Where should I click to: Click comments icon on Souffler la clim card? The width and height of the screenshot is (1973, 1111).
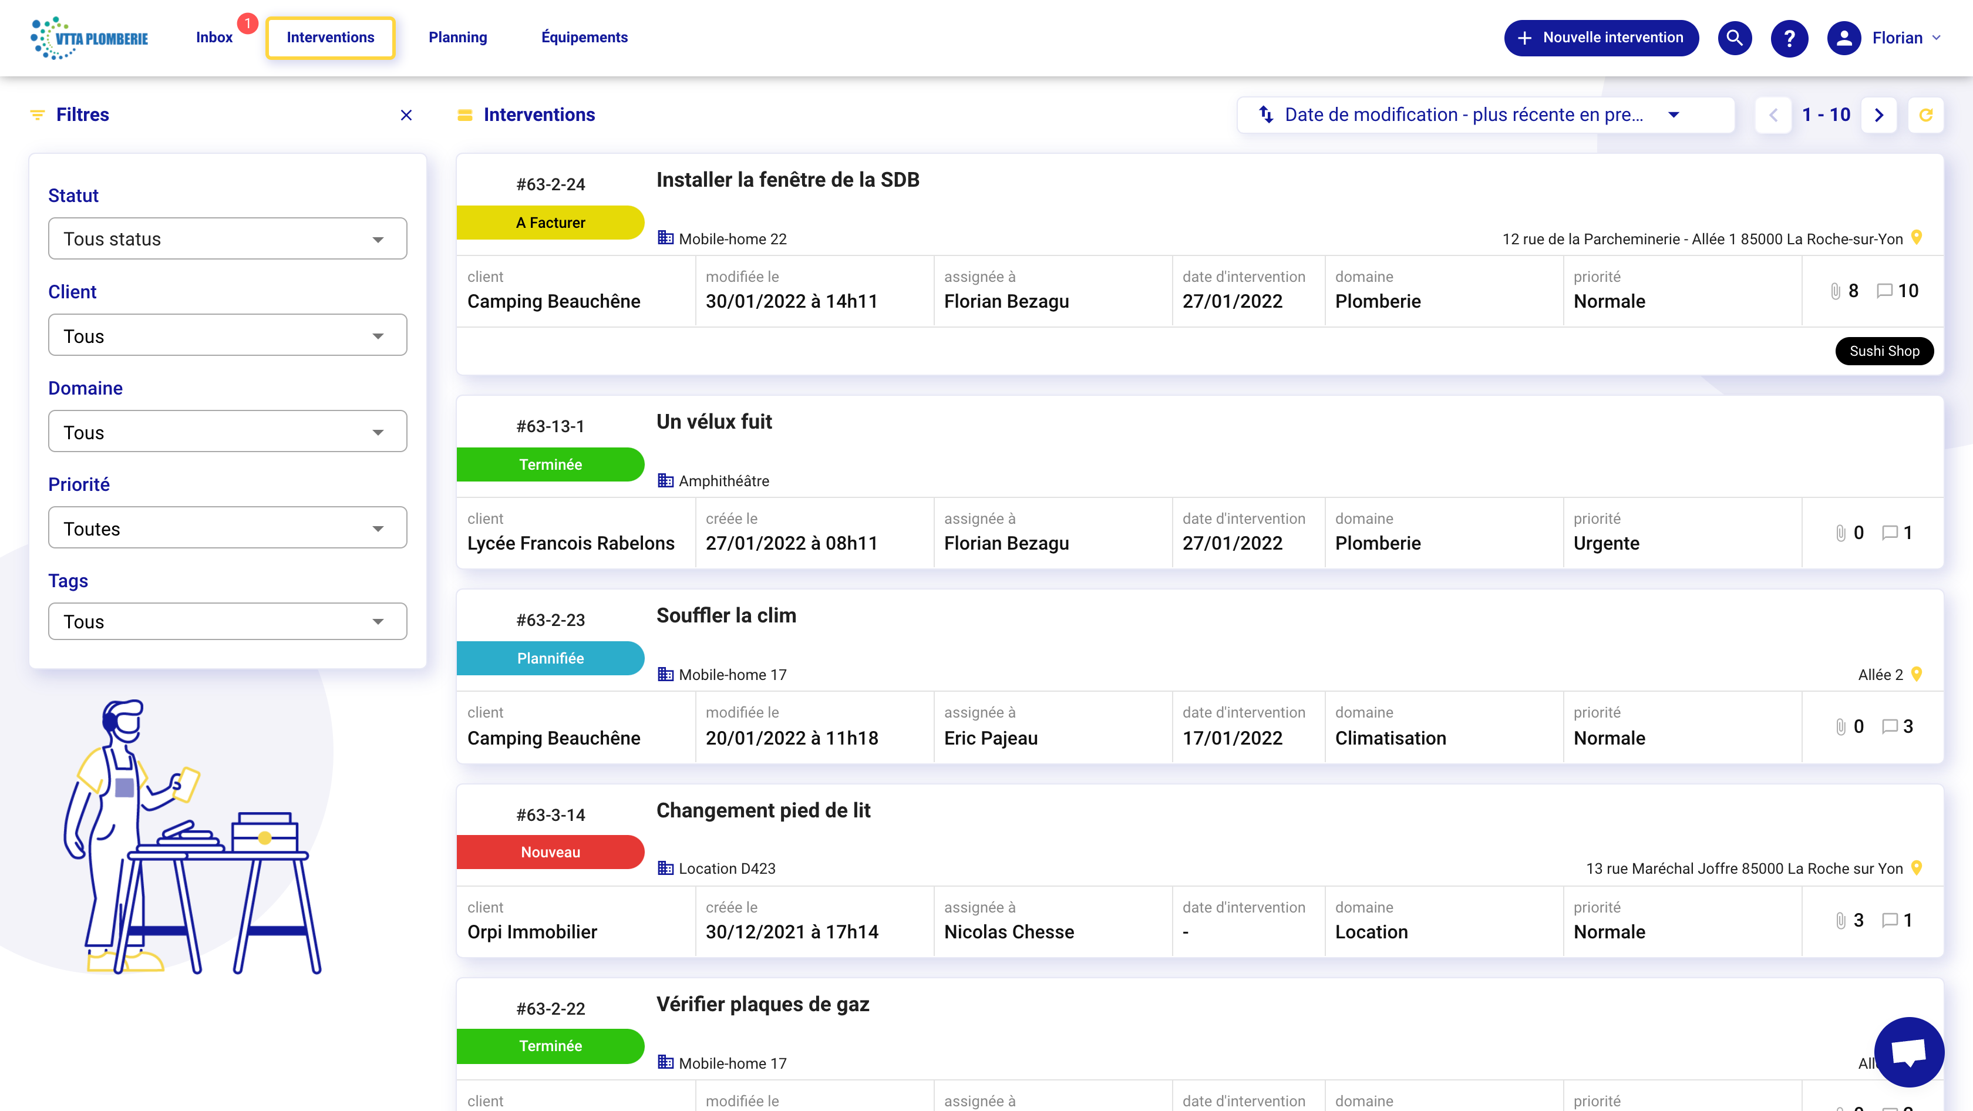click(1890, 726)
